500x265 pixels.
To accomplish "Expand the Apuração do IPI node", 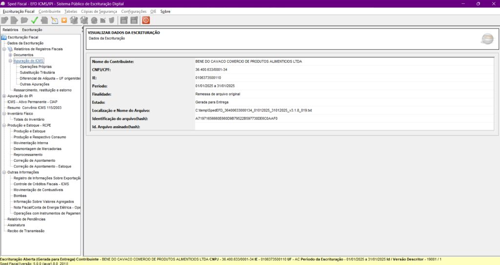I will (x=4, y=96).
